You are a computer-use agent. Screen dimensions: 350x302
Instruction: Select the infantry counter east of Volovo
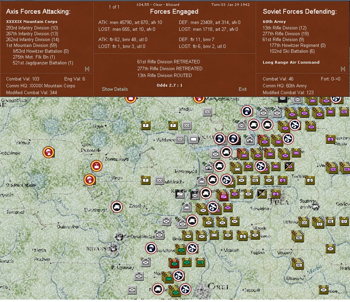(330, 249)
